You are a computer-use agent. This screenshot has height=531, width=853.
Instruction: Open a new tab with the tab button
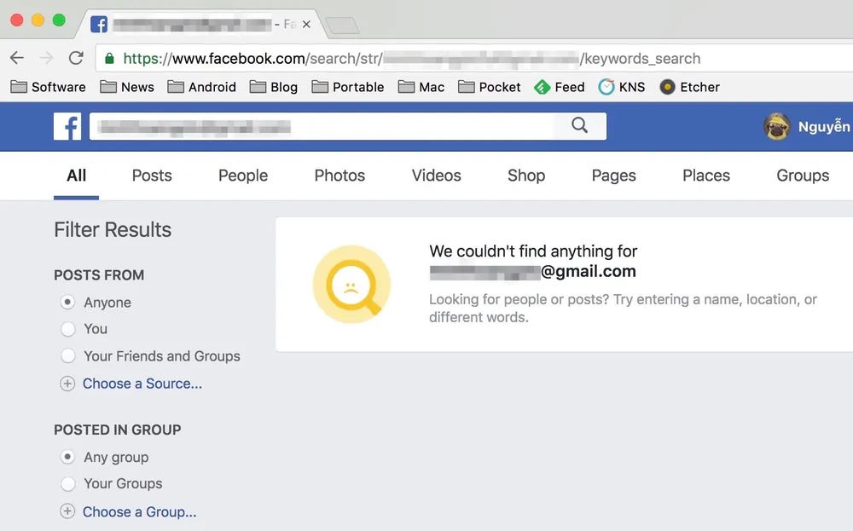[342, 26]
